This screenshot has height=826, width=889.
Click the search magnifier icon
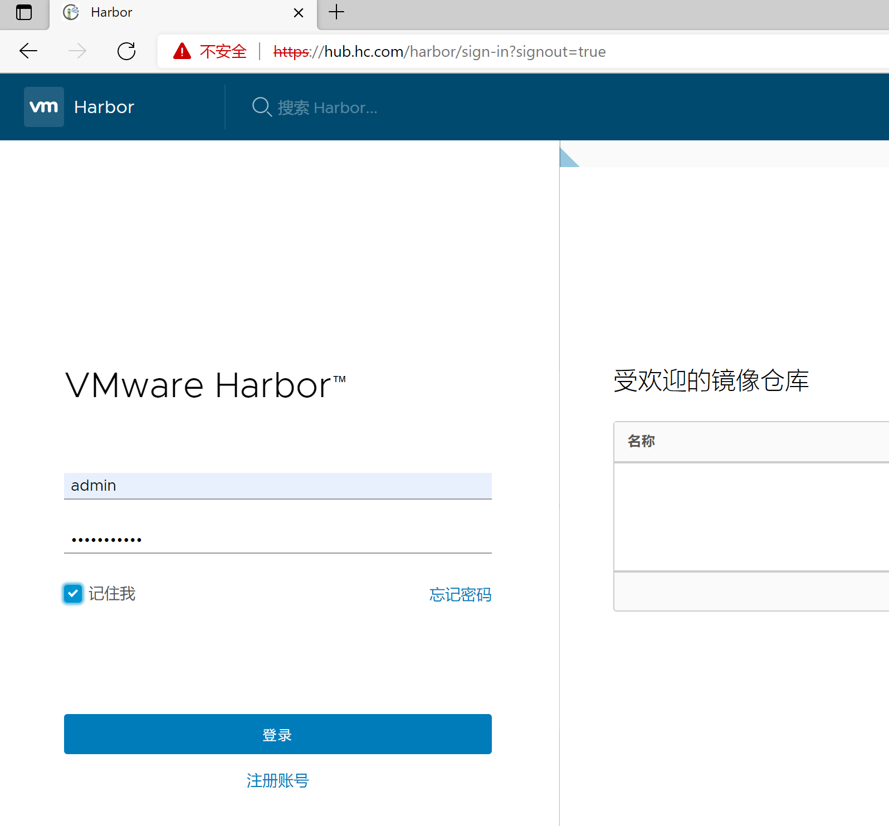pos(261,107)
